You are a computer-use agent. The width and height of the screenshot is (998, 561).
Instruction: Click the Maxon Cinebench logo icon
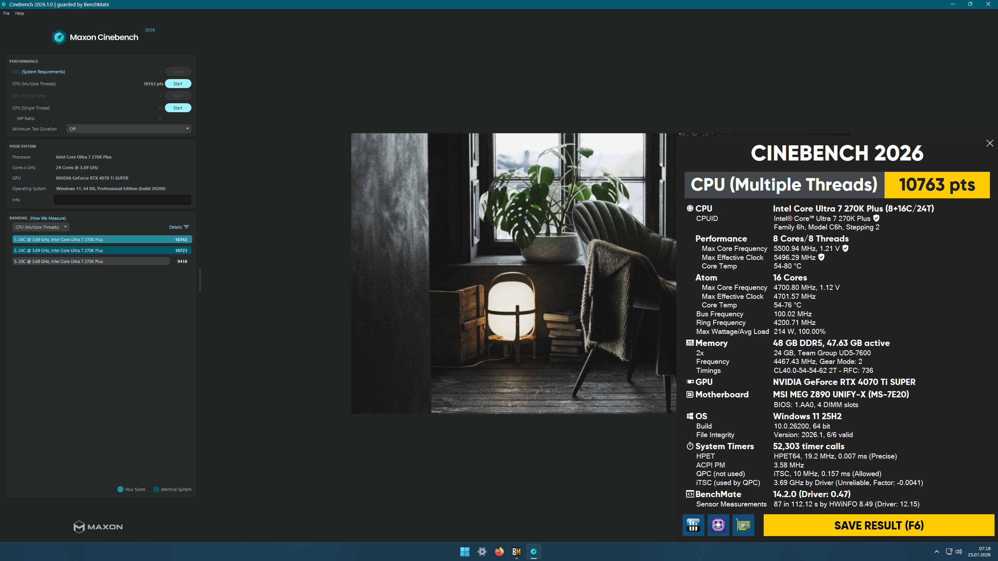pos(59,37)
